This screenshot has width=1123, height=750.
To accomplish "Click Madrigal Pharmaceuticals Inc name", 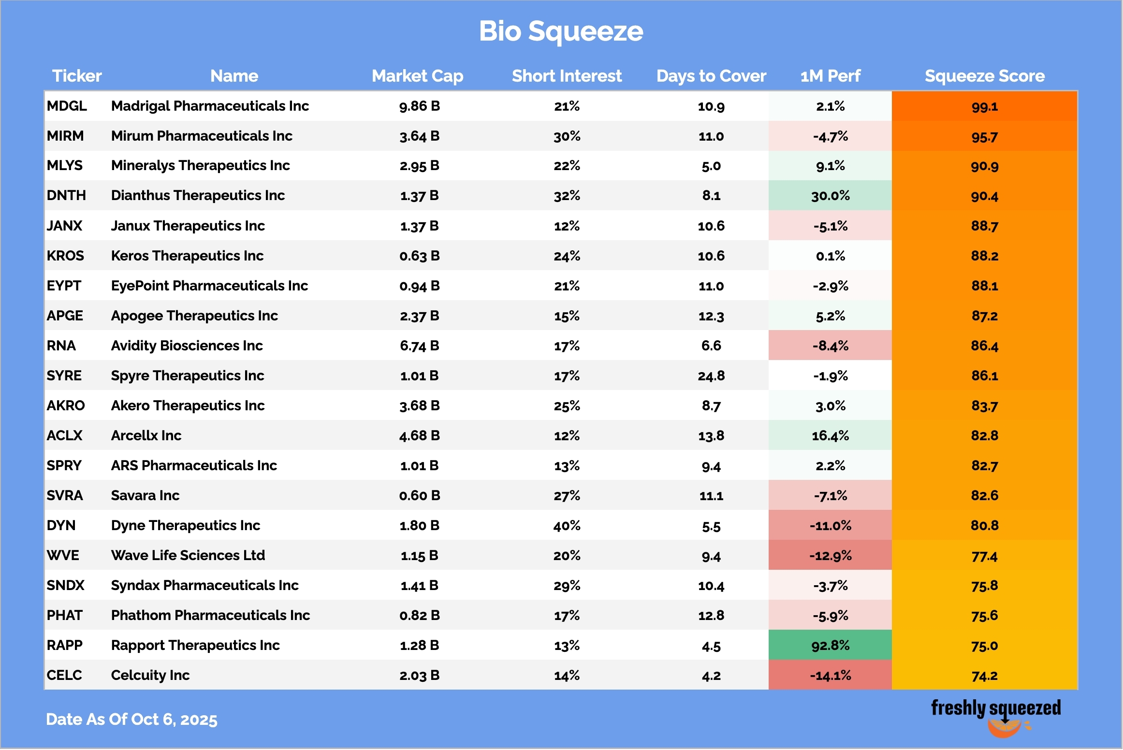I will tap(210, 106).
